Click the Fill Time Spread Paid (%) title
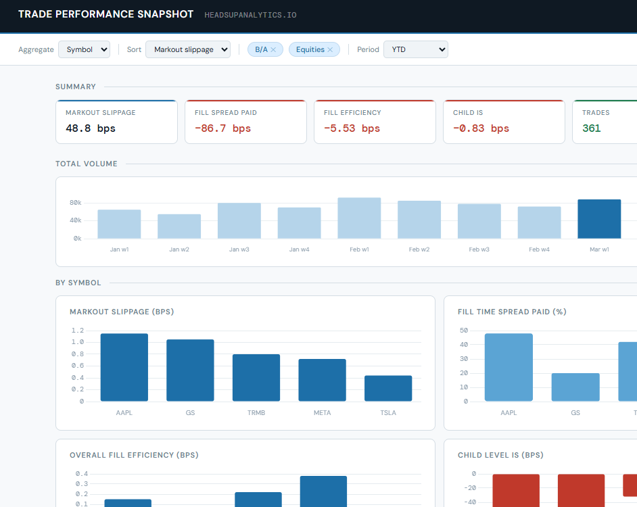 pos(512,312)
